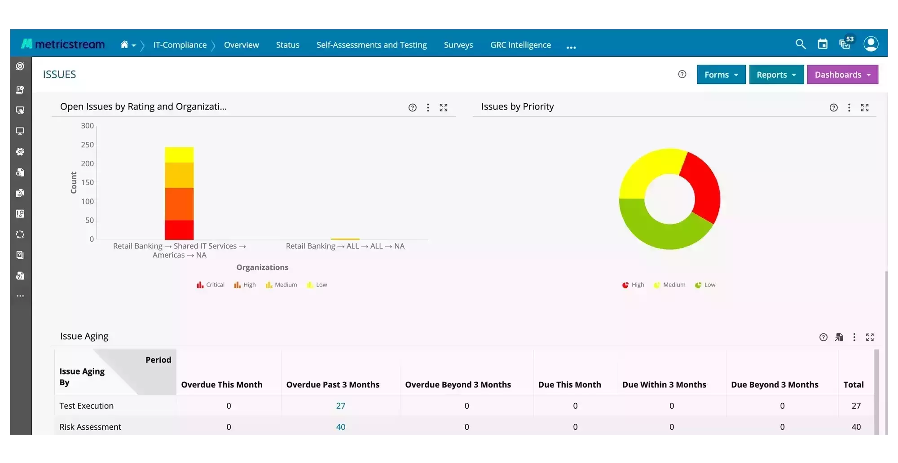
Task: Open the task inbox with 53 badge
Action: point(846,43)
